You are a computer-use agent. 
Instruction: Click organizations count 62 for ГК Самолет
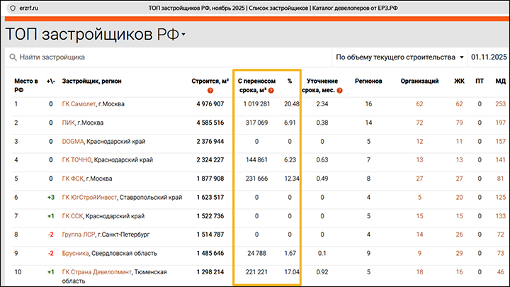pyautogui.click(x=419, y=104)
